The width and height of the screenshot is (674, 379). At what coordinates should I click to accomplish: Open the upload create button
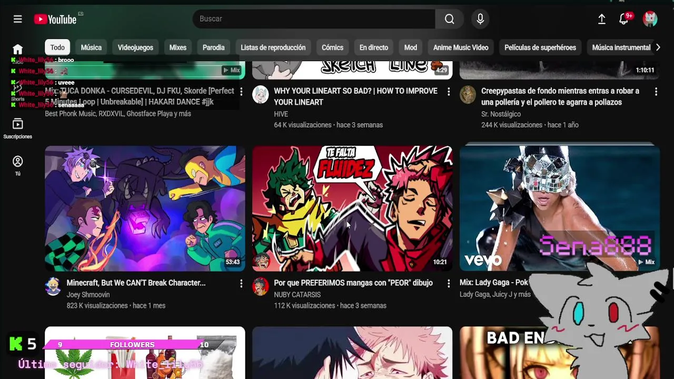[602, 19]
